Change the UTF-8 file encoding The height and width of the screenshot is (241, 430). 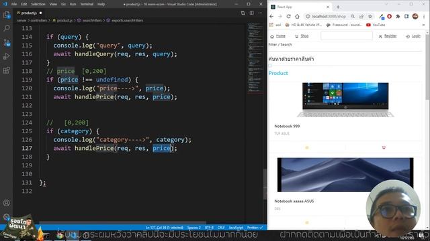209,228
